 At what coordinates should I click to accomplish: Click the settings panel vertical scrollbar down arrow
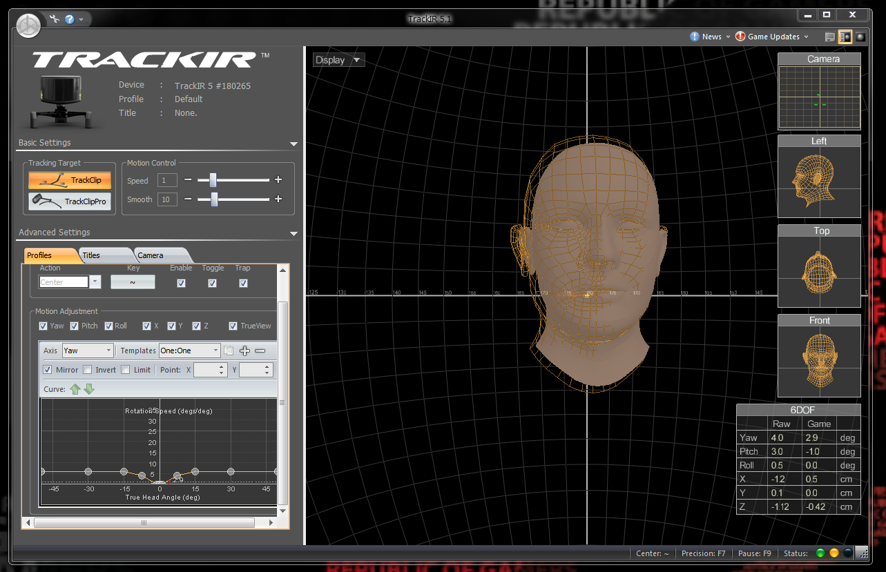282,511
